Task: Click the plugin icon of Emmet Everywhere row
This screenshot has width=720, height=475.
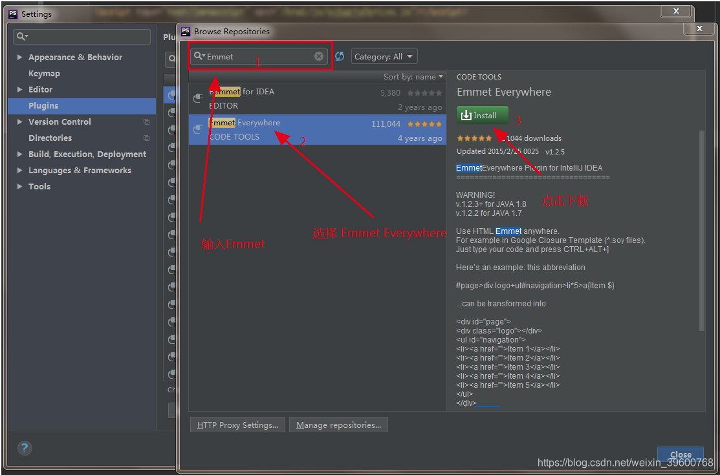Action: click(x=198, y=129)
